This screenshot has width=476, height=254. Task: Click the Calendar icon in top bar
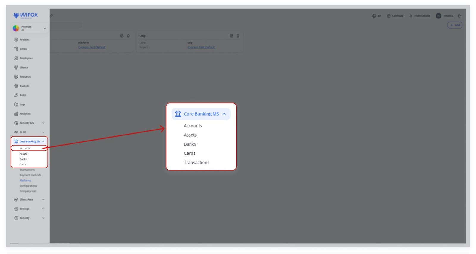pos(389,16)
